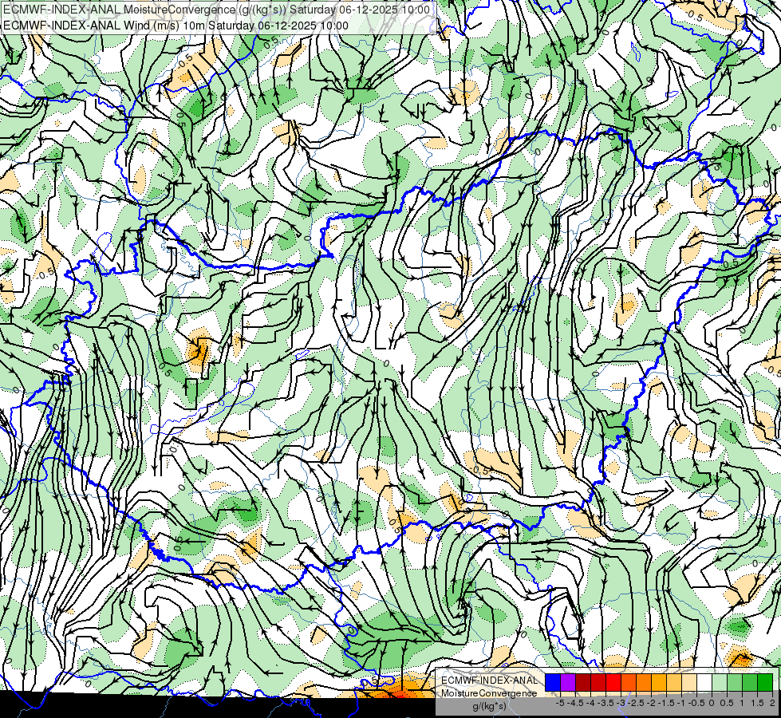Pick the light green swatch between 0.5 and 1
Screen dimensions: 781x718
(736, 683)
